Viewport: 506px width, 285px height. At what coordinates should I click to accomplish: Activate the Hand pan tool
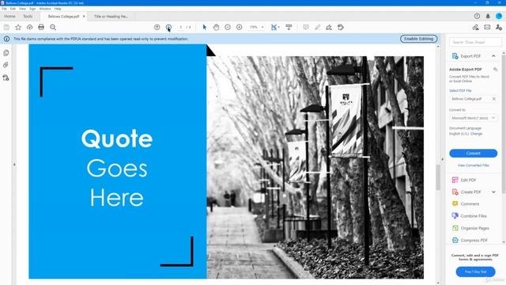(x=216, y=28)
